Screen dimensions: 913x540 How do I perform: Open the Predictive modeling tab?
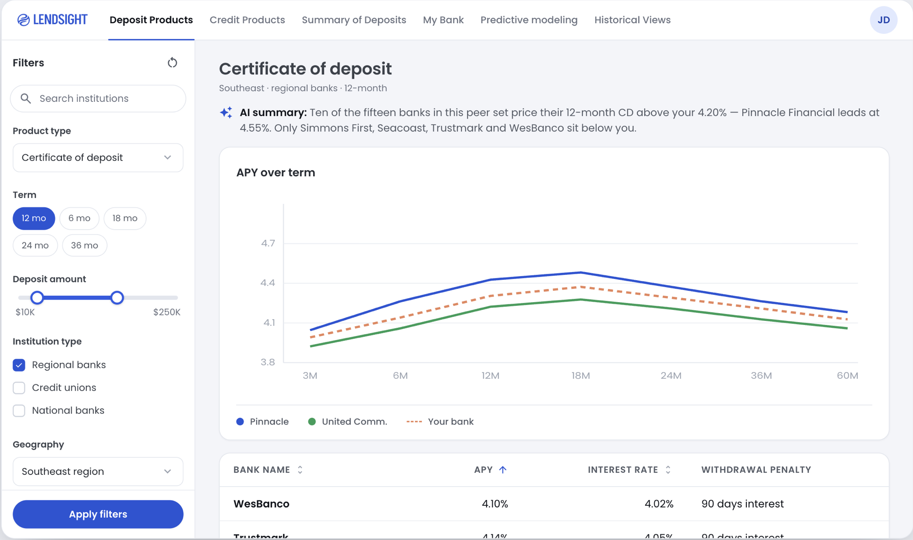(x=529, y=20)
